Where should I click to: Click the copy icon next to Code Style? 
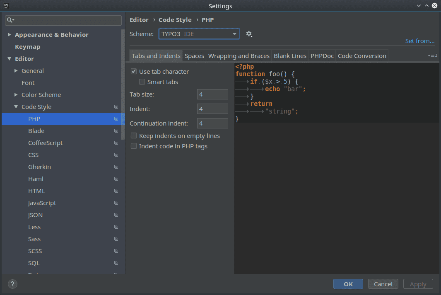116,106
